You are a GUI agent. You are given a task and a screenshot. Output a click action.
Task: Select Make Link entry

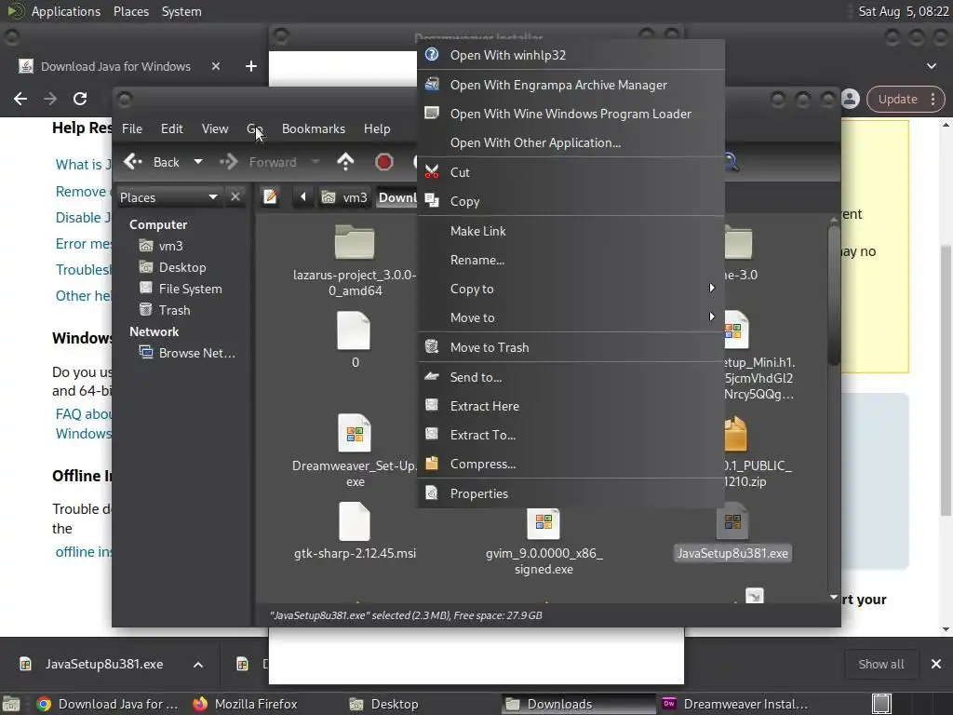coord(570,231)
